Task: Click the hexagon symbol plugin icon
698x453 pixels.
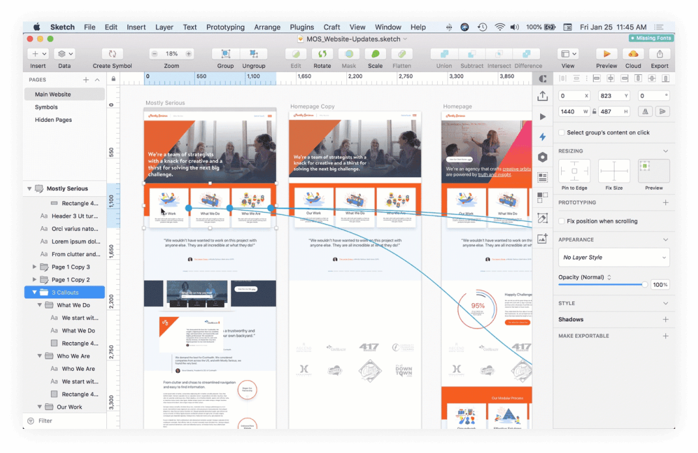Action: click(542, 157)
